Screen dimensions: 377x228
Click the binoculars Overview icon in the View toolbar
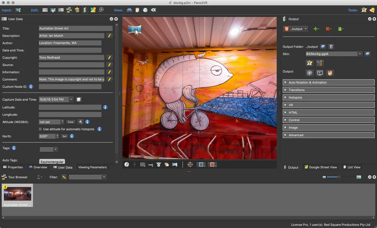129,10
